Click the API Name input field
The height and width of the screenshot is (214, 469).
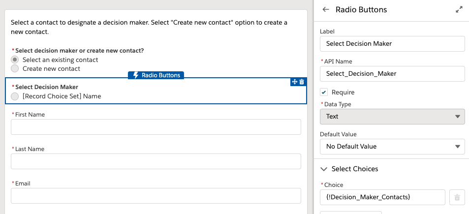click(392, 73)
